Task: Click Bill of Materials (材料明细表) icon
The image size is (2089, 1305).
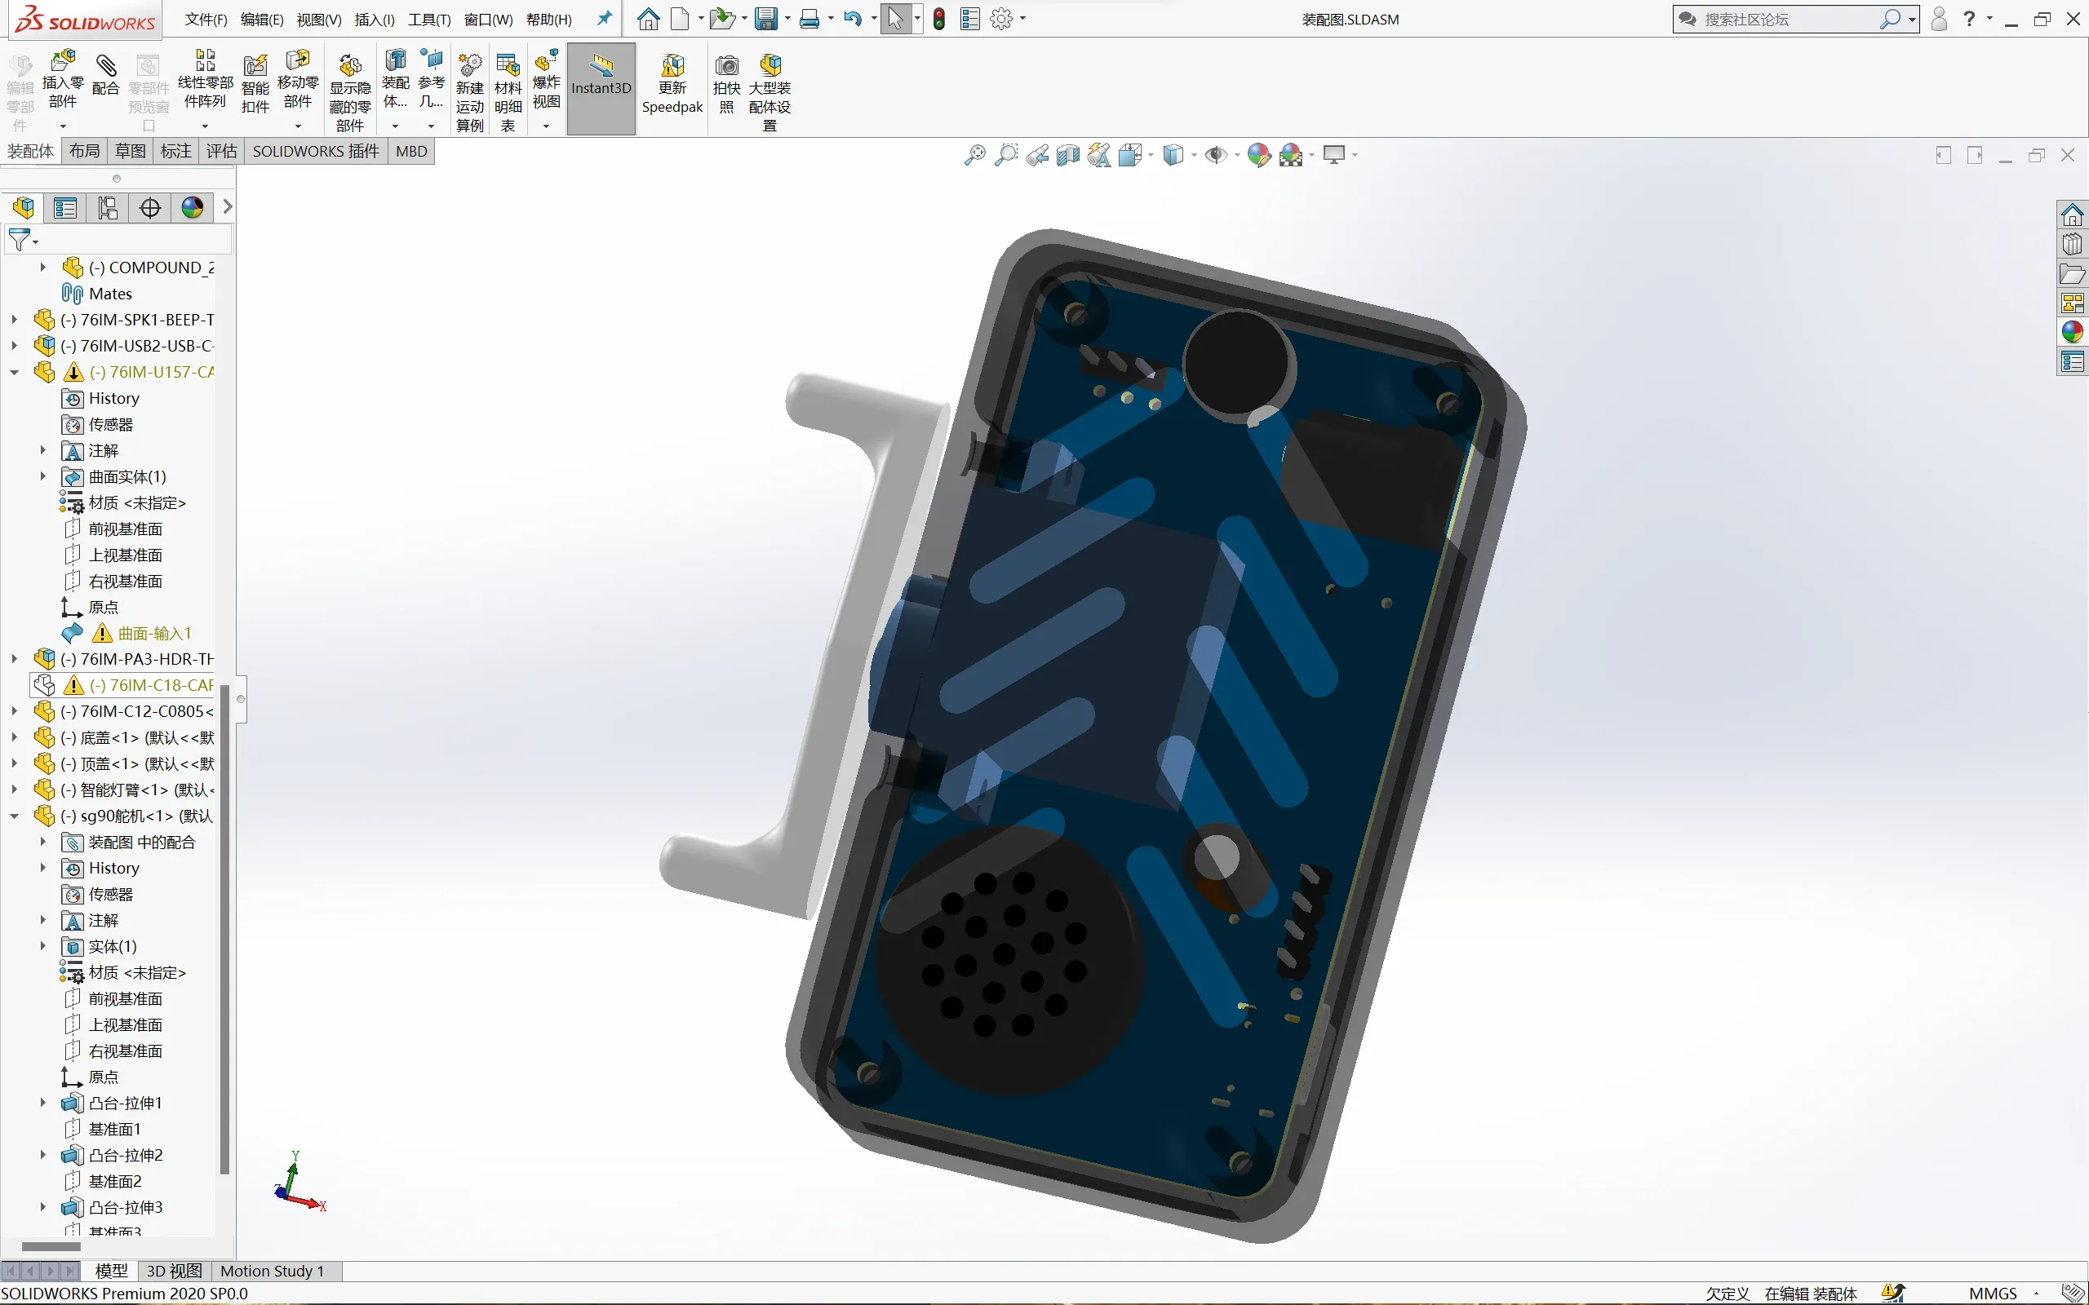Action: (x=508, y=93)
